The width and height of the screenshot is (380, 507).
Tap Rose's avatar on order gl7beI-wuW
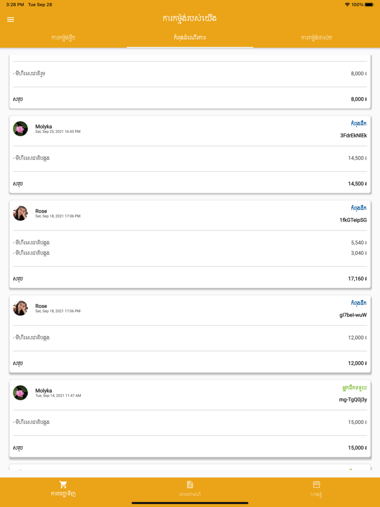[21, 308]
